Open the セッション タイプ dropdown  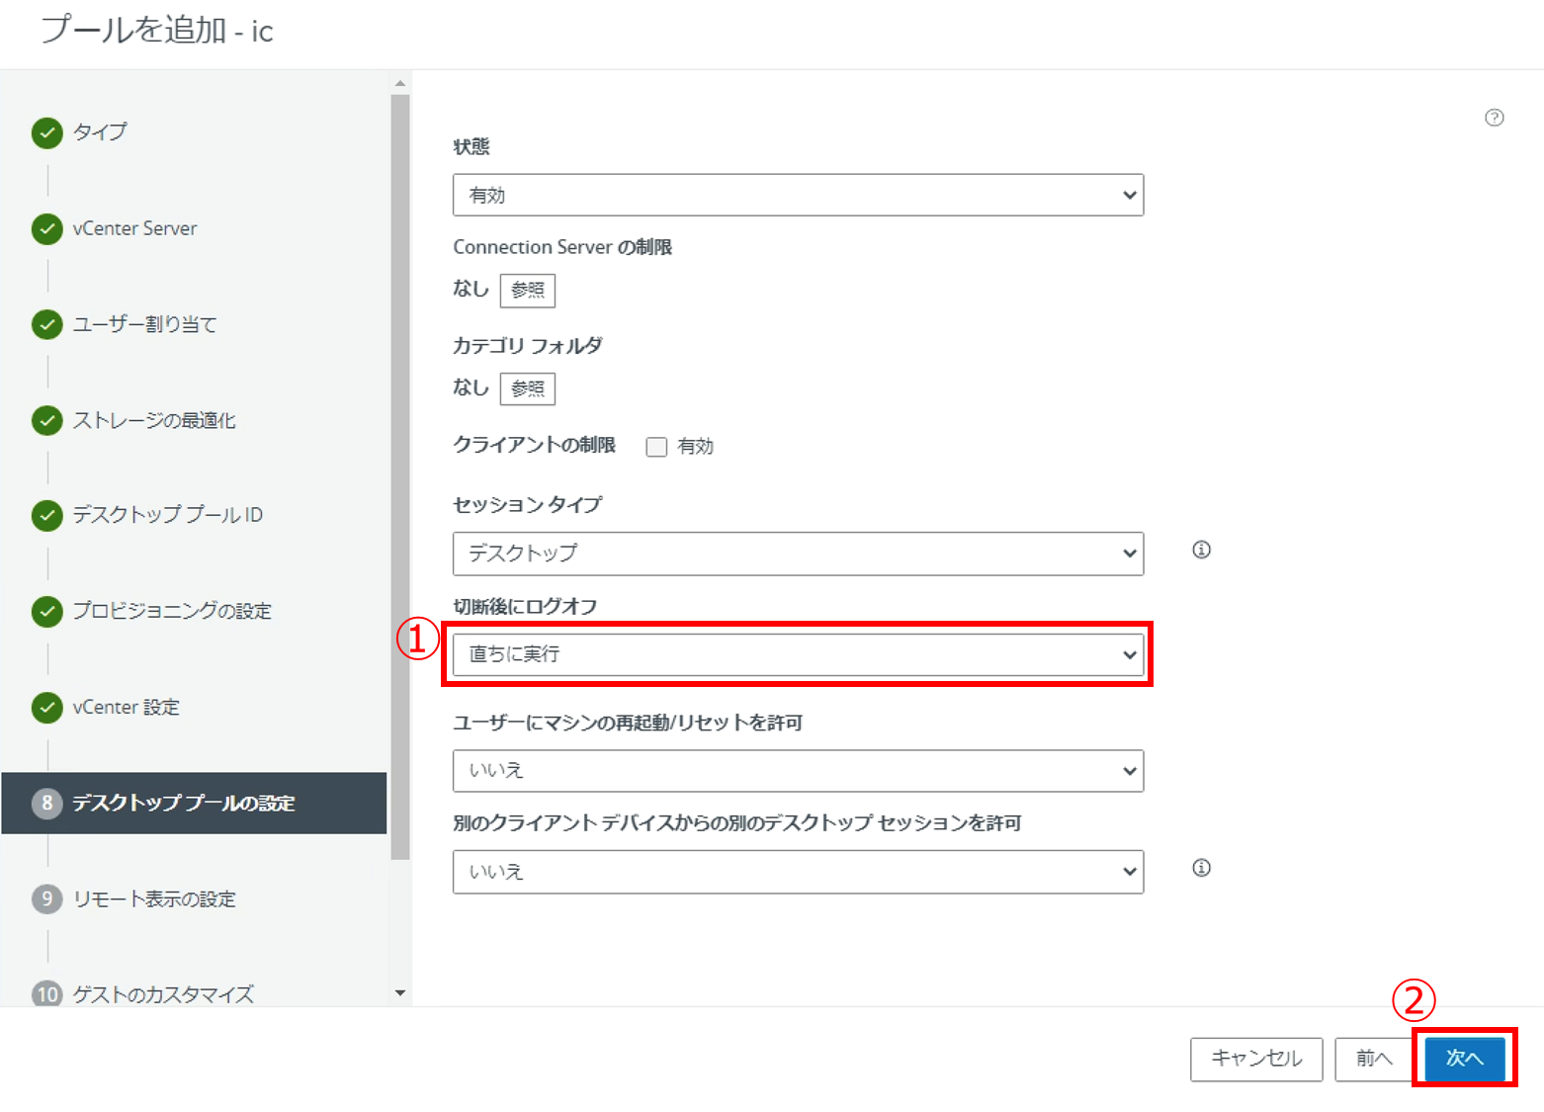pyautogui.click(x=798, y=554)
